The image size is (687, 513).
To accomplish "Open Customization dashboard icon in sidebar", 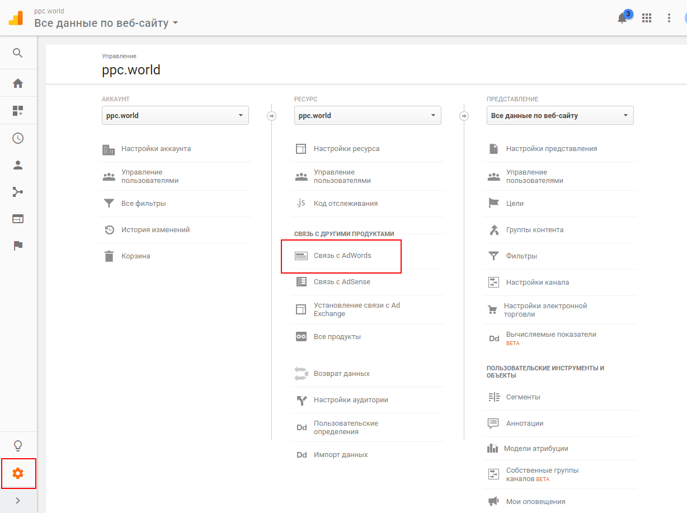I will pos(18,111).
